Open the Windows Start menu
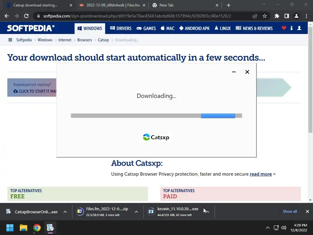This screenshot has height=235, width=313. click(10, 228)
